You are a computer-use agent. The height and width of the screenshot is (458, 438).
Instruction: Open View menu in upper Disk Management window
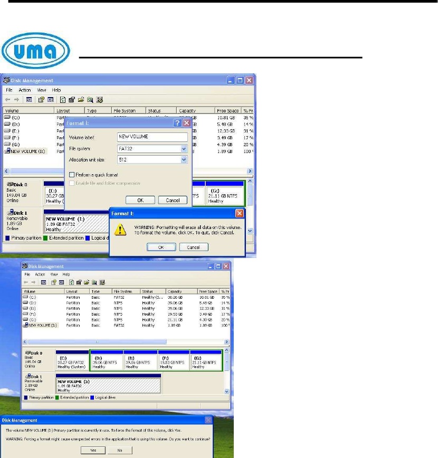(x=42, y=90)
